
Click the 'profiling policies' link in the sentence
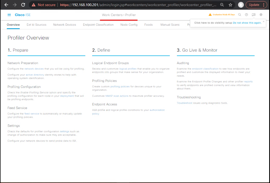click(x=120, y=87)
